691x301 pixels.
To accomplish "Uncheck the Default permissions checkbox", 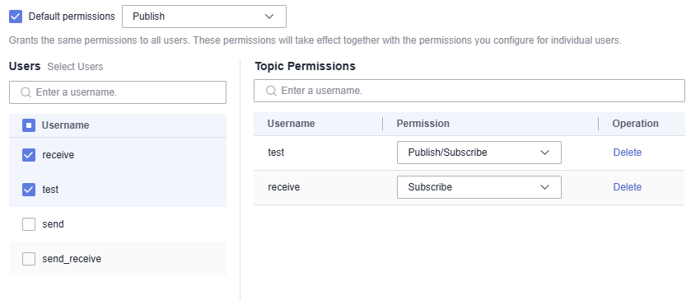I will point(16,16).
